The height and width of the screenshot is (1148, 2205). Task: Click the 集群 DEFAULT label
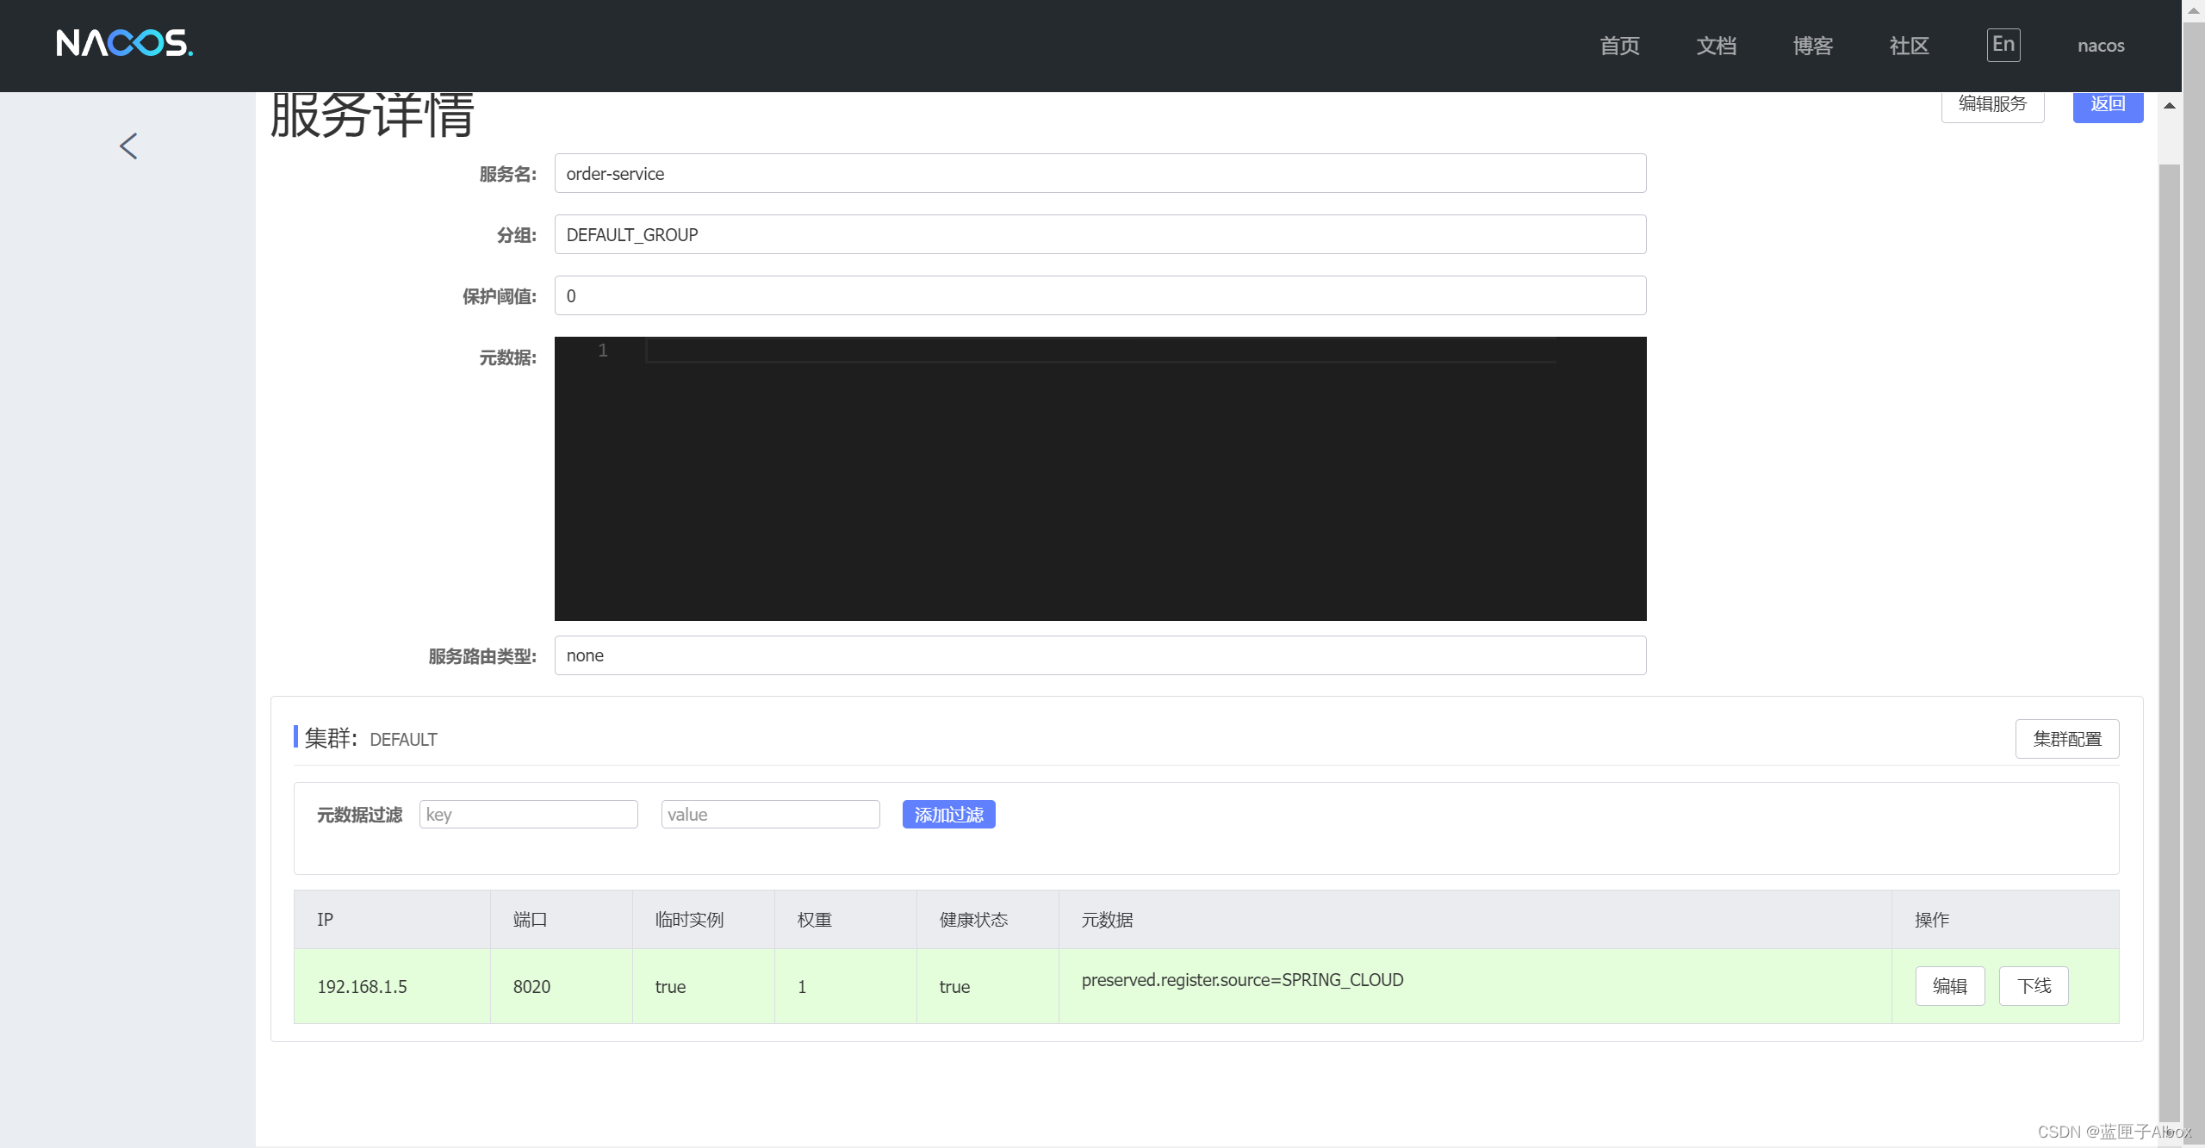pos(370,739)
